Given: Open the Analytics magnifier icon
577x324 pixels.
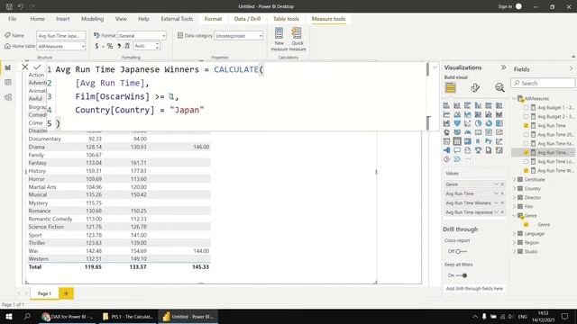Looking at the screenshot, I should [x=499, y=87].
